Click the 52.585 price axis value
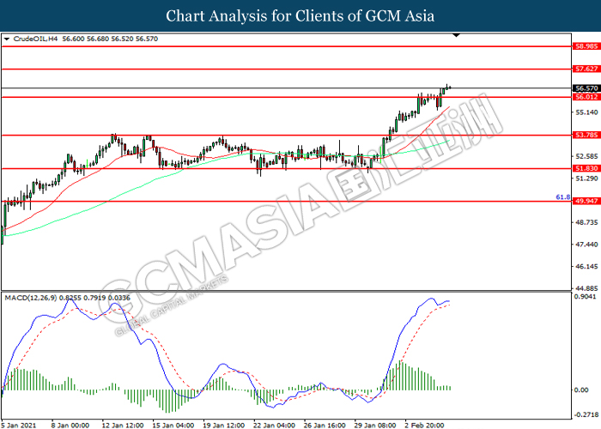Screen dimensions: 601x429 [x=586, y=156]
